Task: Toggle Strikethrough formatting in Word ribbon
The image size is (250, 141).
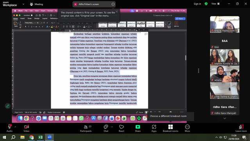Action: click(36, 27)
